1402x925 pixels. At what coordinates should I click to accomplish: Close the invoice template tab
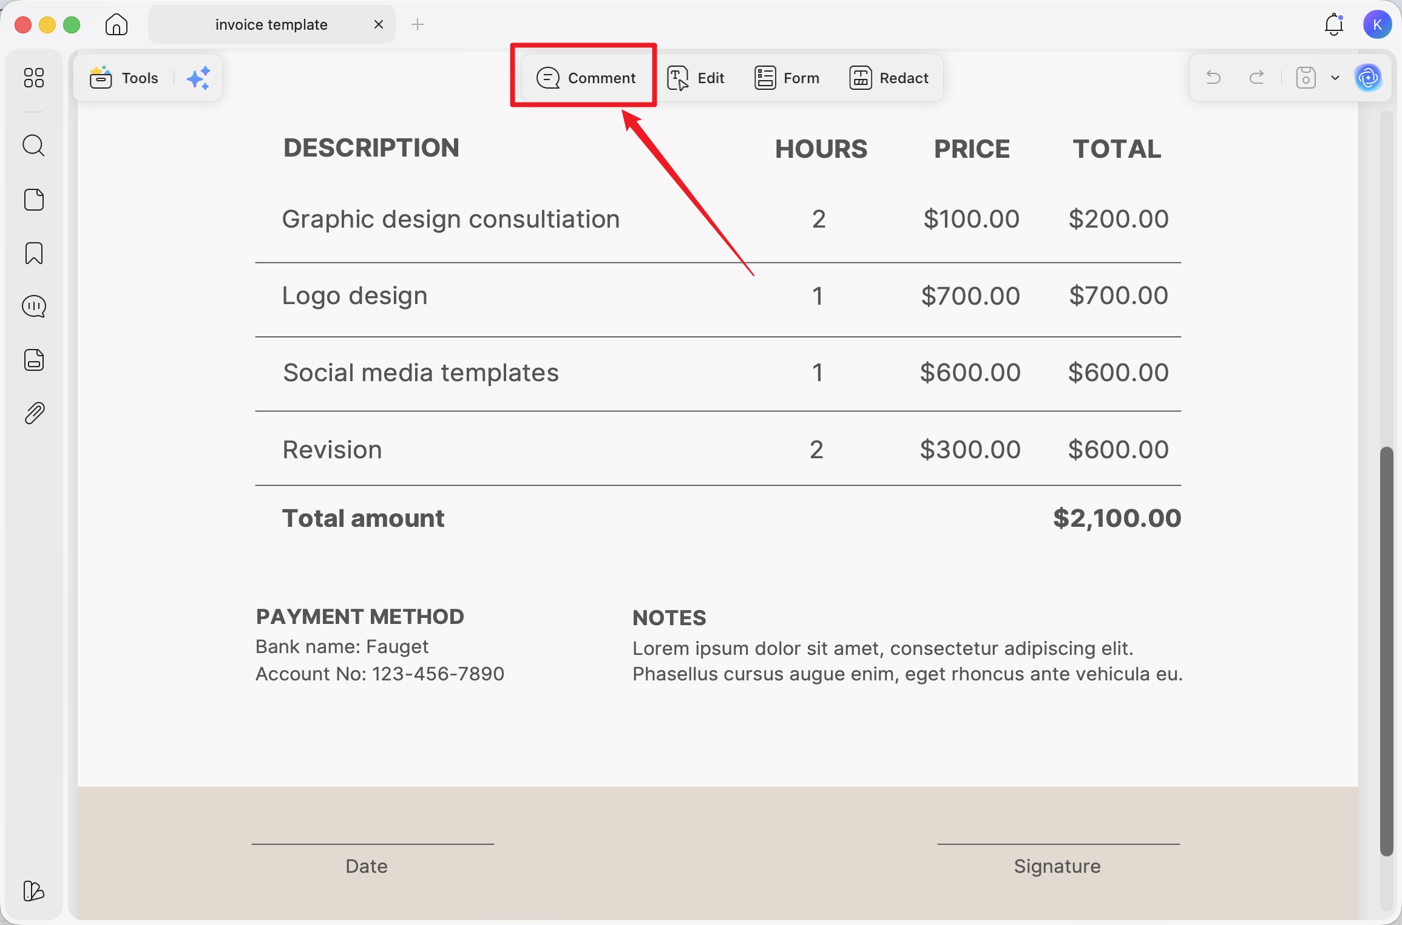pyautogui.click(x=378, y=24)
